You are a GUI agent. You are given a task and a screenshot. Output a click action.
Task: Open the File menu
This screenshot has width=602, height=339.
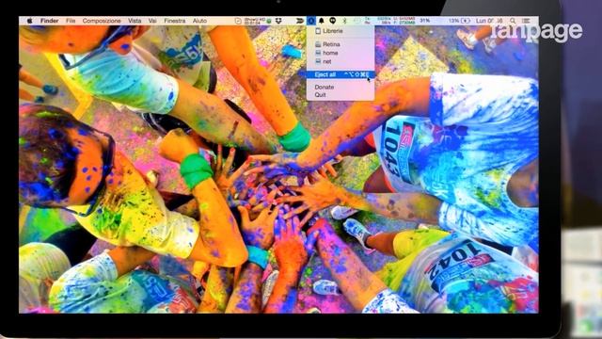click(71, 21)
